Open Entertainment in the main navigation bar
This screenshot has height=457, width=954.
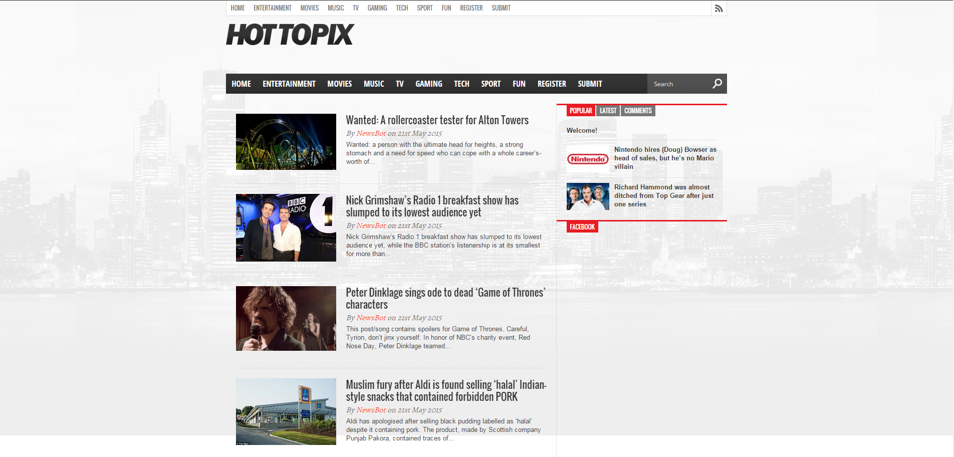289,84
